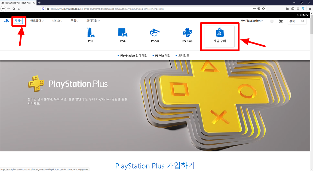Click the PlayStation Plus hero banner logo
Screen dimensions: 313x171
[68, 84]
